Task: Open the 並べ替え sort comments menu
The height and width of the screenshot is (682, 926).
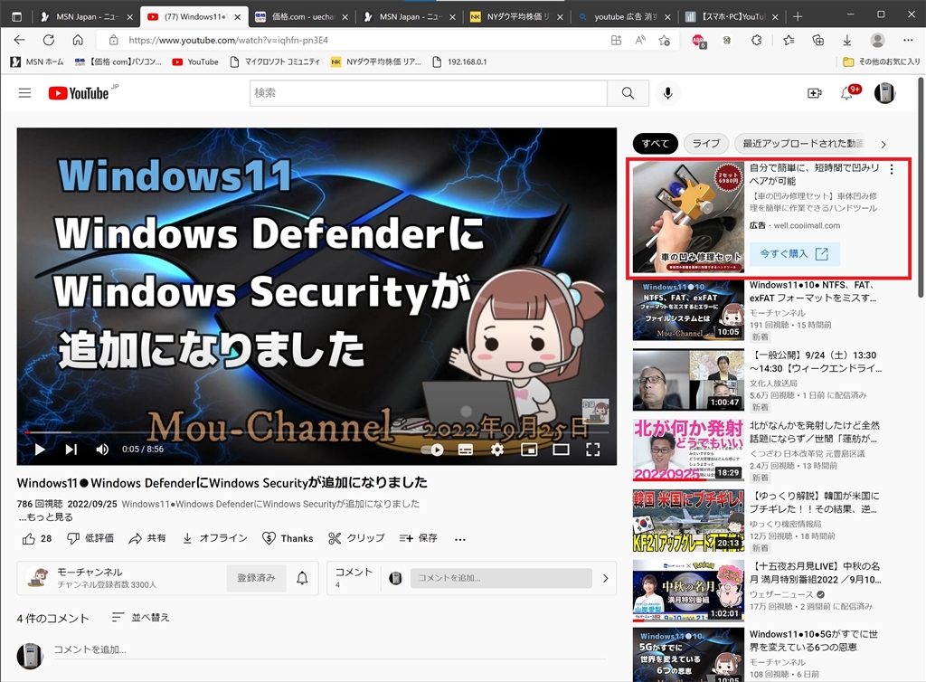Action: pyautogui.click(x=140, y=618)
